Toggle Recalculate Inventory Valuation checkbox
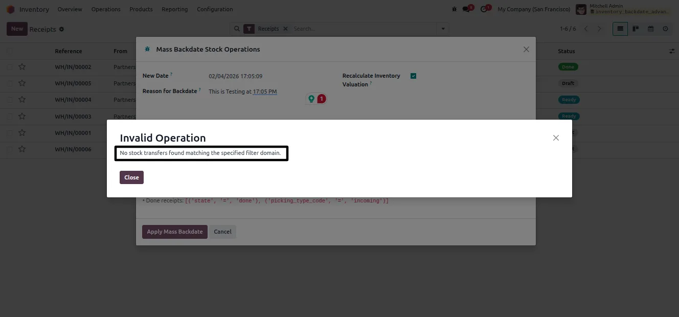The image size is (679, 317). point(413,76)
